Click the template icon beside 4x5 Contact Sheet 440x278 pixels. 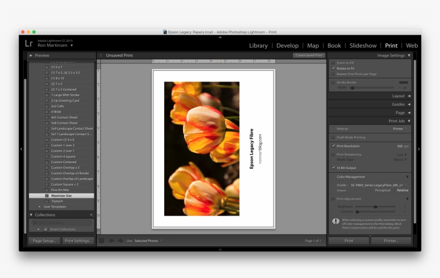coord(47,117)
